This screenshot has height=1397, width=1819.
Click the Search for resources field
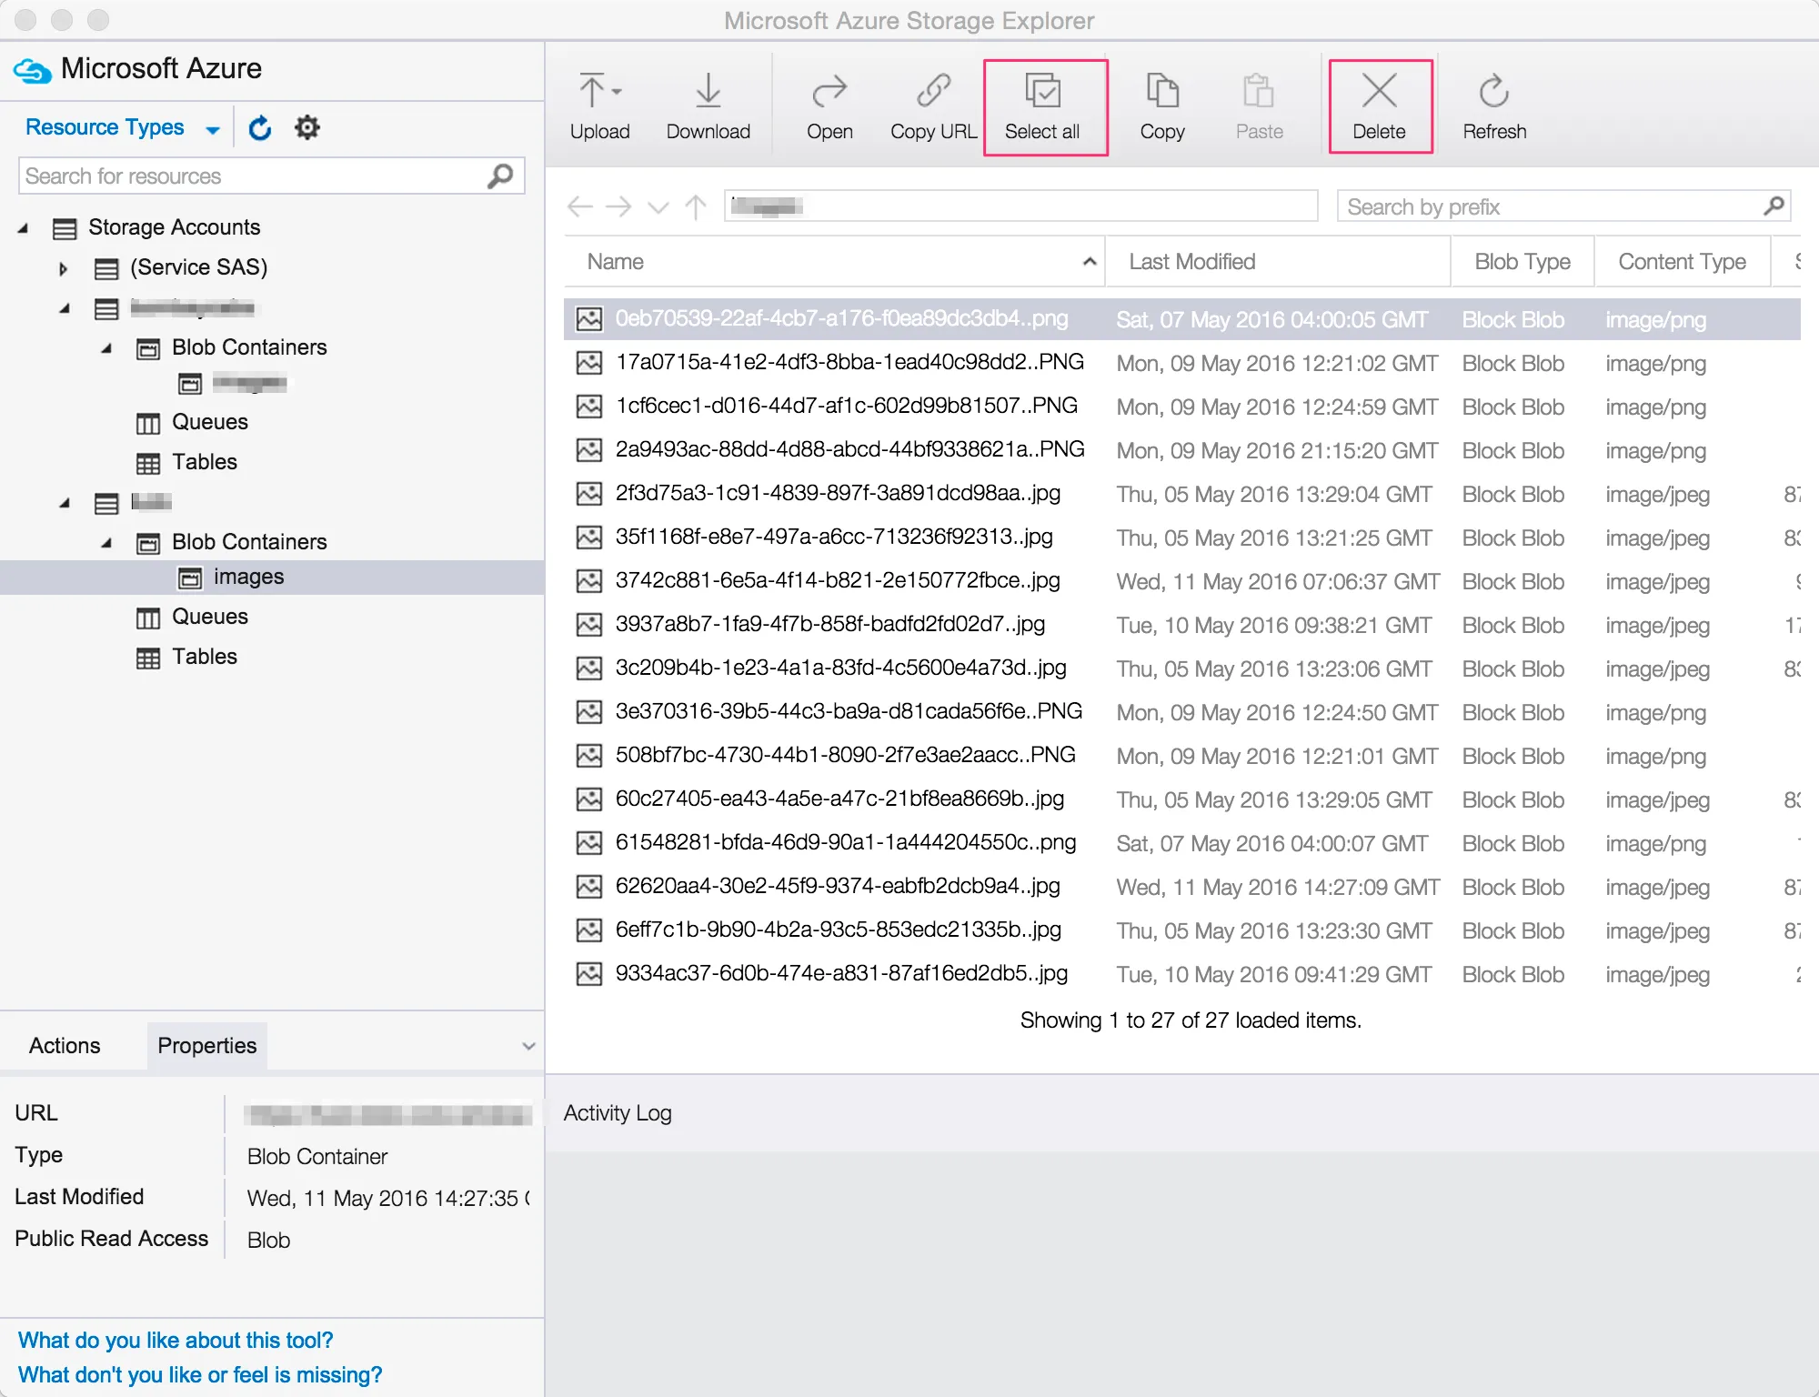click(255, 176)
